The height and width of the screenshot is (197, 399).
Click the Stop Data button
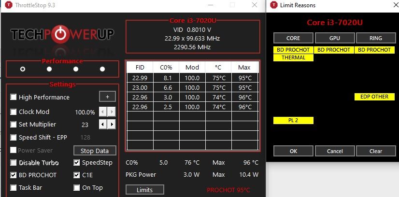[95, 151]
